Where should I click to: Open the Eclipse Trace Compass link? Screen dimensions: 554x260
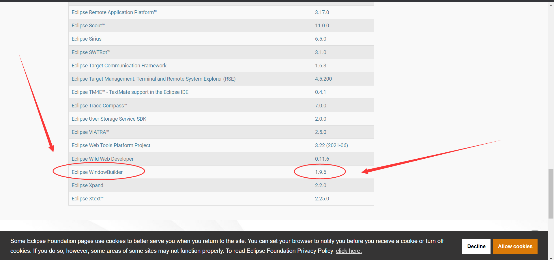[99, 106]
